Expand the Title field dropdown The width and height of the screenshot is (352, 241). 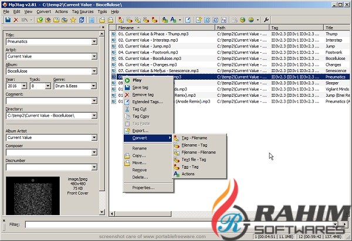pyautogui.click(x=94, y=42)
